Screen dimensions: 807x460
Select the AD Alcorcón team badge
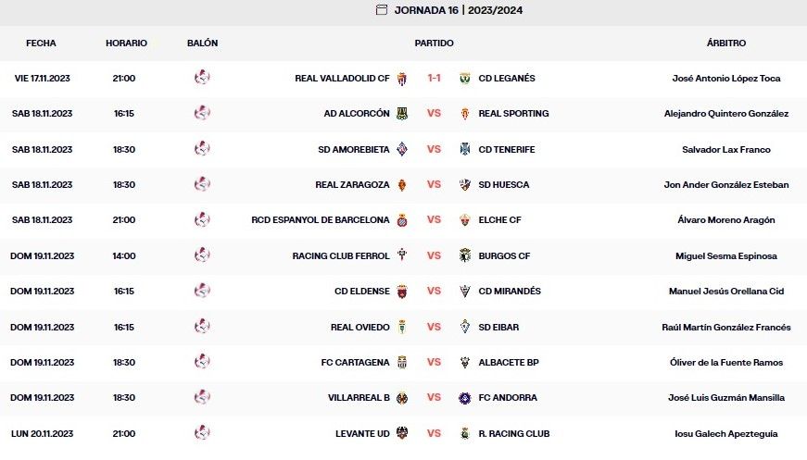[x=402, y=114]
